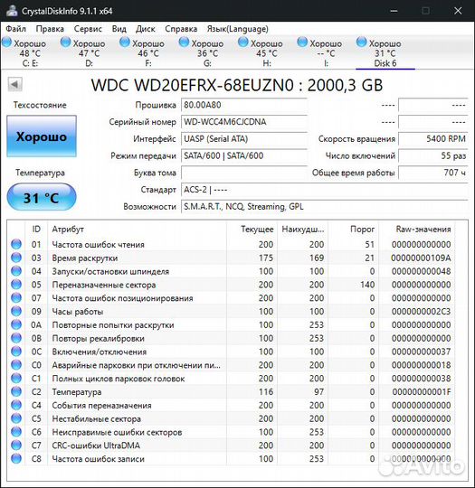Click status icon for attribute C2
The image size is (475, 488).
tap(16, 391)
